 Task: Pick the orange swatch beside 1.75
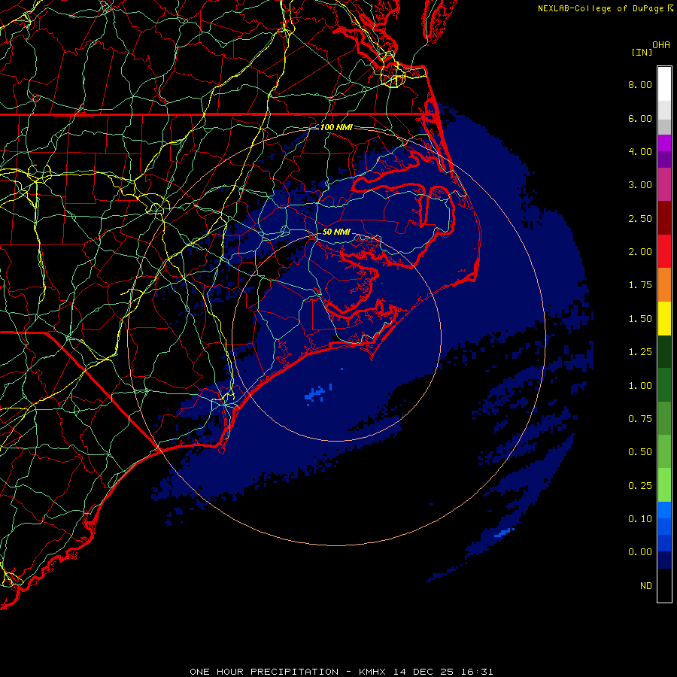click(664, 285)
